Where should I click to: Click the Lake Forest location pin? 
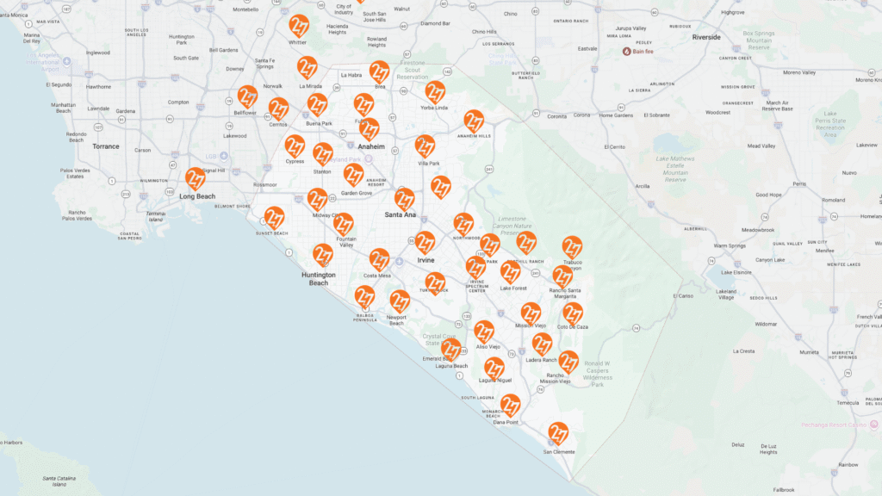[x=510, y=273]
